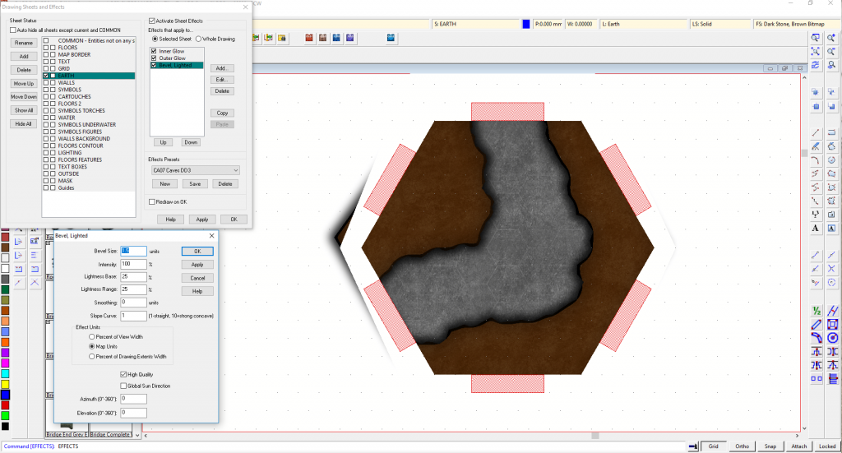This screenshot has height=453, width=842.
Task: Select the blue double-square frame tool
Action: coord(833,324)
